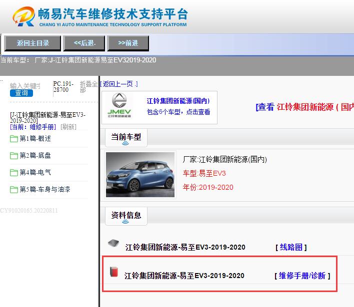Viewport: 354px width, 307px height.
Task: Click the 当前：维修手册 link
Action: click(x=33, y=127)
